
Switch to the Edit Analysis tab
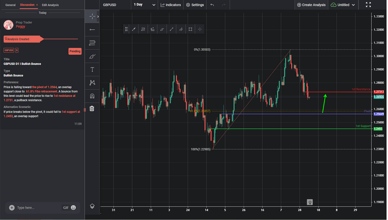click(x=50, y=5)
